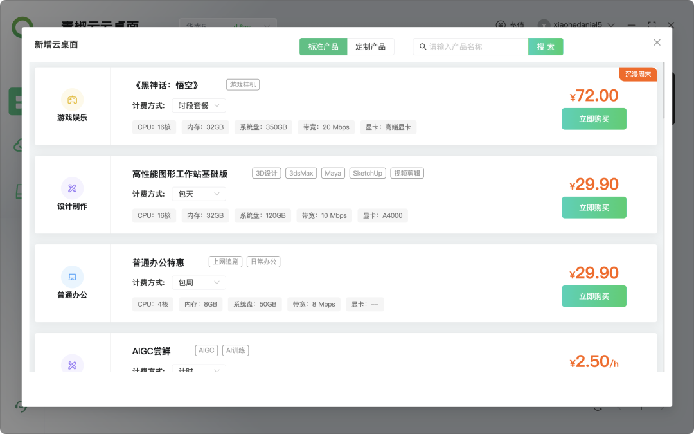Click the 普通办公特惠 title
The height and width of the screenshot is (434, 694).
coord(158,262)
